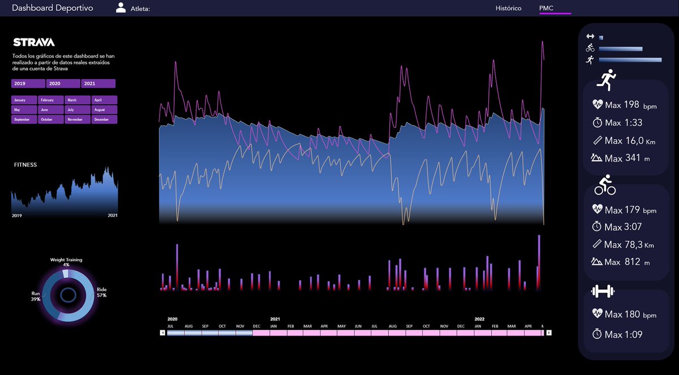Click the small runner icon beside the longest bar
This screenshot has width=679, height=375.
click(x=591, y=59)
